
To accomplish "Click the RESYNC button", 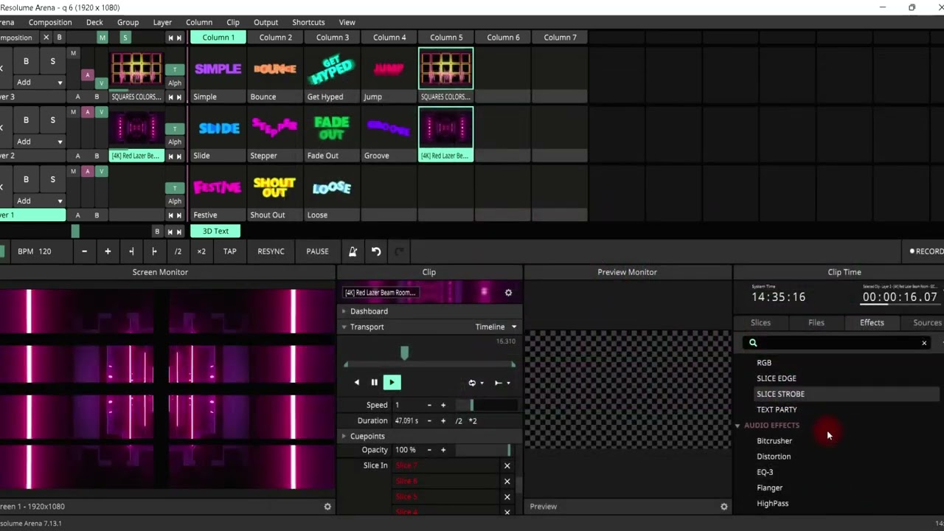I will click(x=271, y=251).
